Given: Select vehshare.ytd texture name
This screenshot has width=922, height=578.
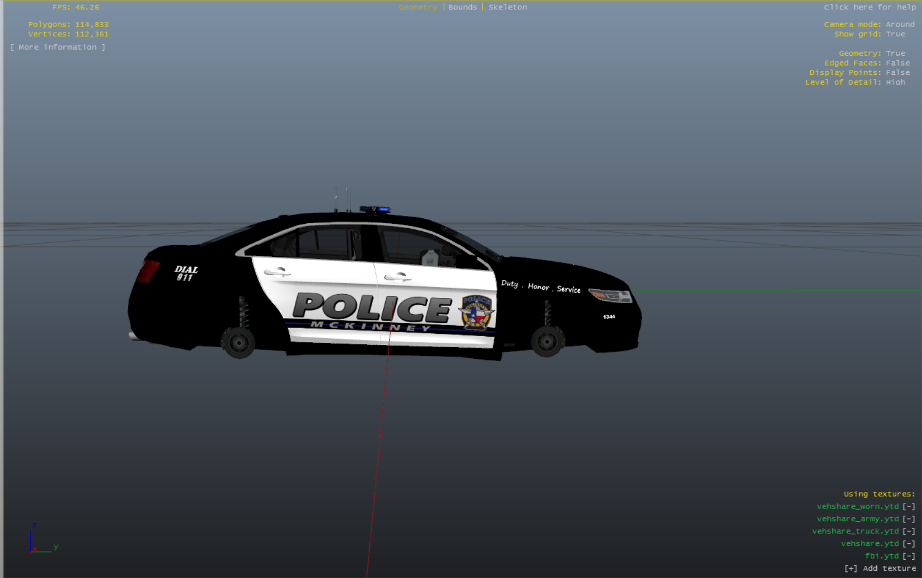Looking at the screenshot, I should click(x=870, y=544).
